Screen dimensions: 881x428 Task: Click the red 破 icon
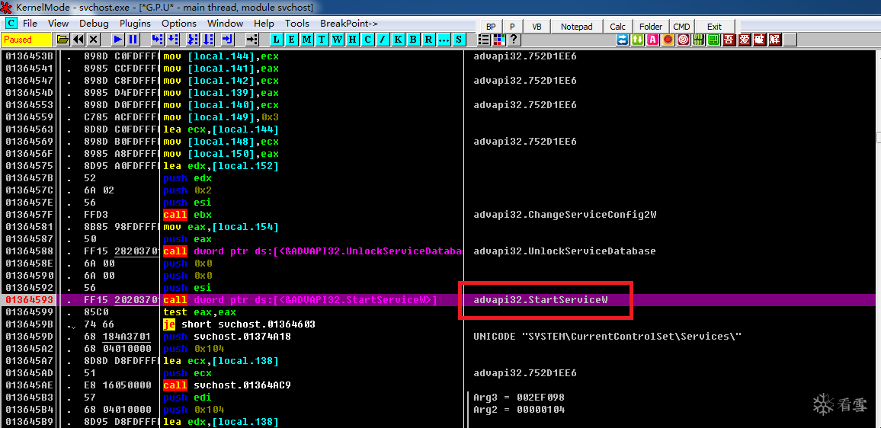click(759, 40)
